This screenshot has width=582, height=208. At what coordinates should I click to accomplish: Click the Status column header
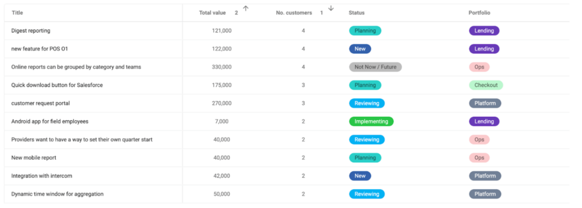356,12
